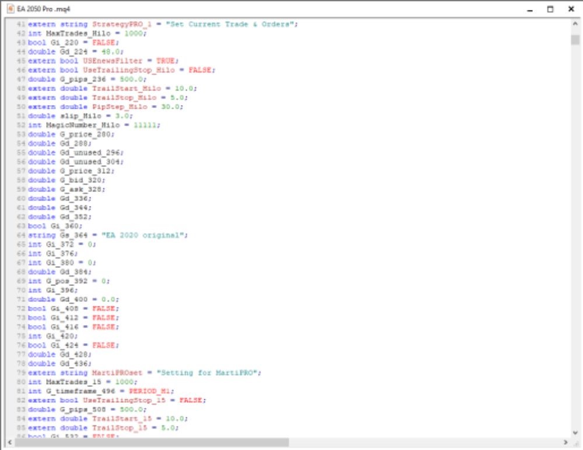Close the EA 2050 Pro .mq4 window
The height and width of the screenshot is (450, 583).
click(571, 9)
